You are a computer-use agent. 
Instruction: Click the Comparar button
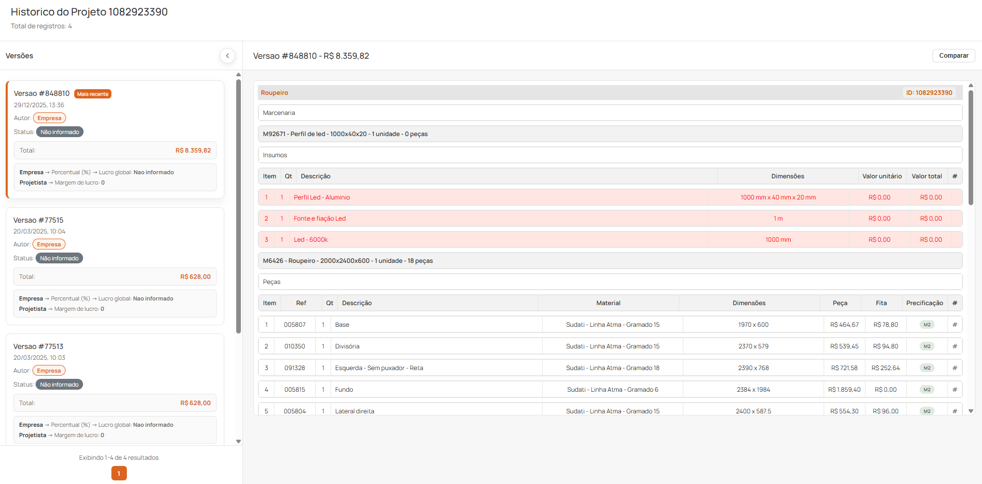(x=953, y=56)
